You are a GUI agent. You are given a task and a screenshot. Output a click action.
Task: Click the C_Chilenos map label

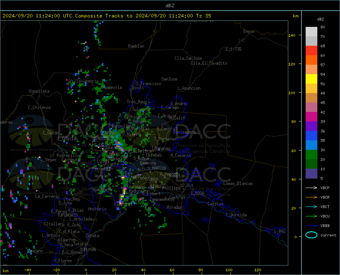click(39, 107)
